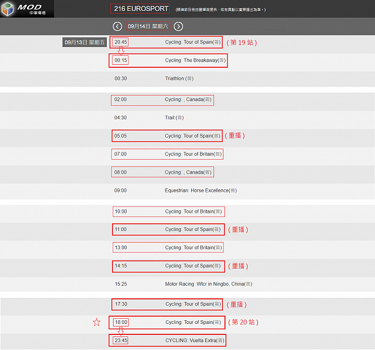Select 13:00 Cycling: Tour of Britain
The height and width of the screenshot is (350, 375).
click(168, 247)
